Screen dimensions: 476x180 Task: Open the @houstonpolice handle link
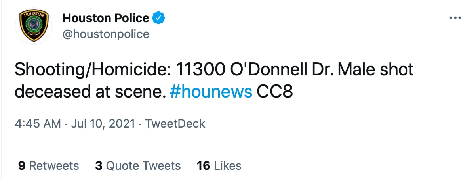[106, 34]
